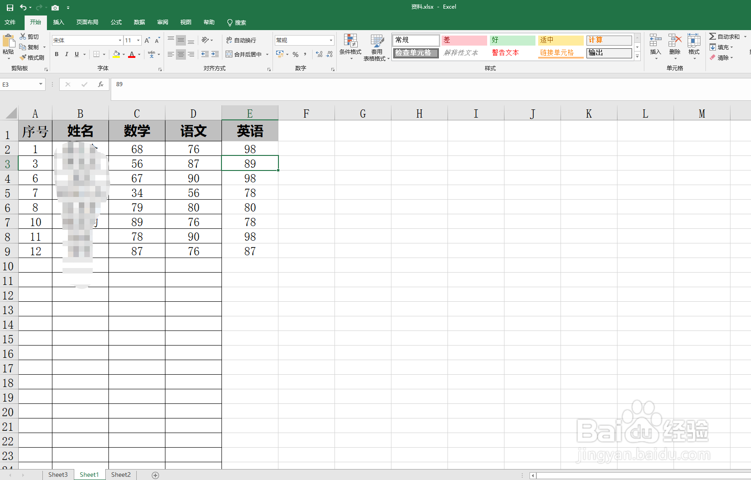The width and height of the screenshot is (751, 480).
Task: Increase font size with the larger A icon
Action: click(x=147, y=41)
